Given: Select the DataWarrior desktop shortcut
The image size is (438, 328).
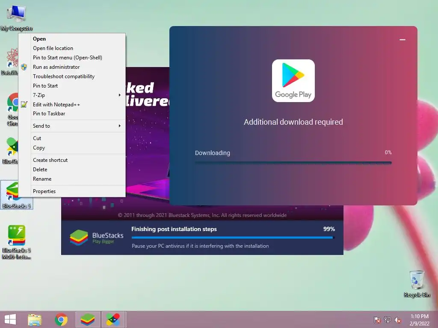Looking at the screenshot, I should 9,62.
